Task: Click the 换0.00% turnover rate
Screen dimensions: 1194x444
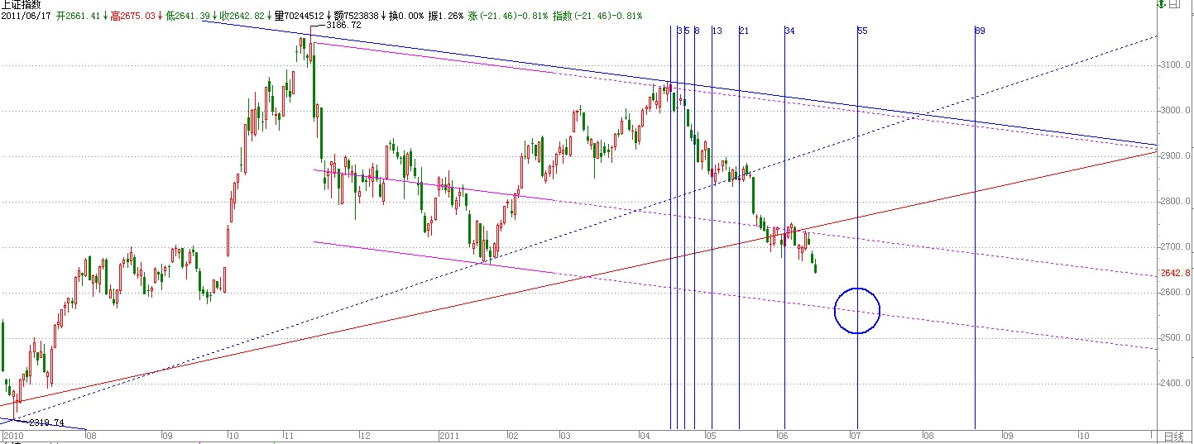Action: 408,16
